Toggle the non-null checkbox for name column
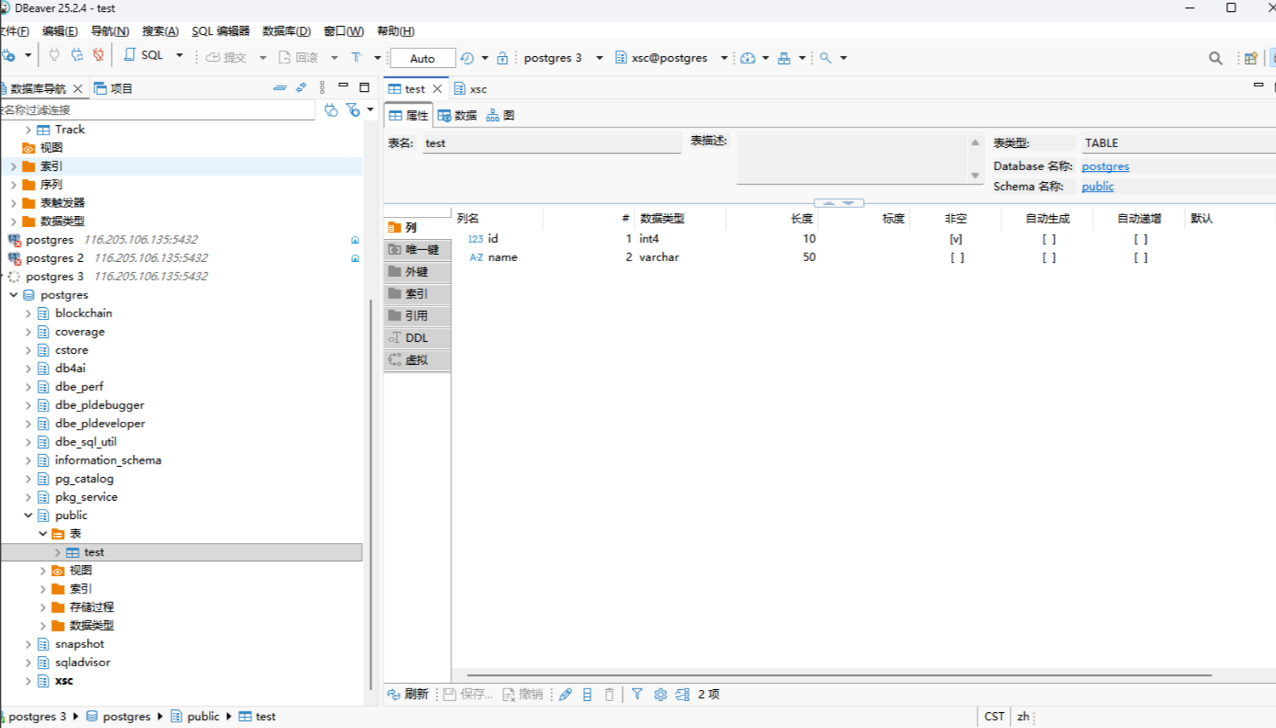The height and width of the screenshot is (728, 1276). point(957,257)
